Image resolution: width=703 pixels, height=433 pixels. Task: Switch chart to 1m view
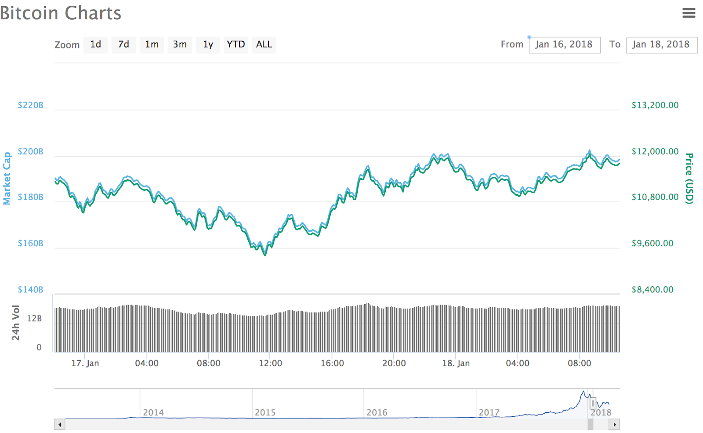tap(152, 44)
